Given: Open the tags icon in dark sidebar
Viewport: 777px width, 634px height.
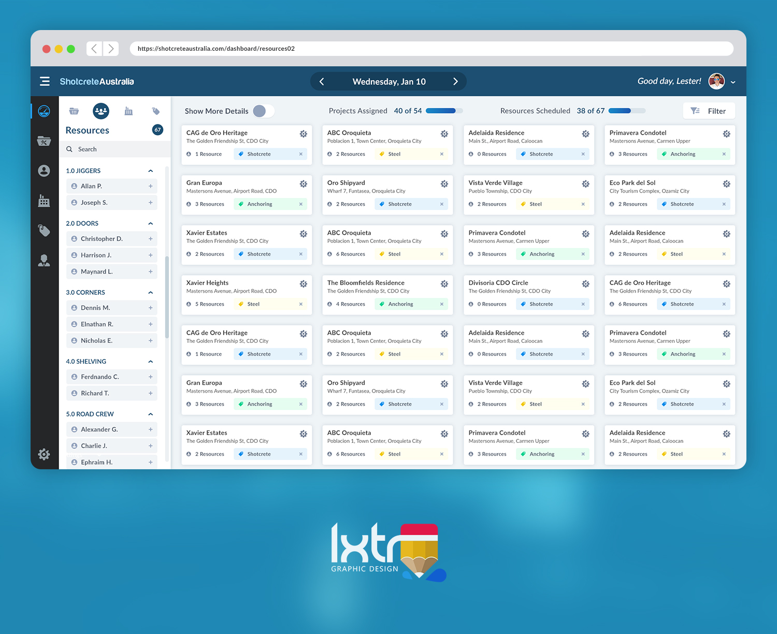Looking at the screenshot, I should point(44,230).
